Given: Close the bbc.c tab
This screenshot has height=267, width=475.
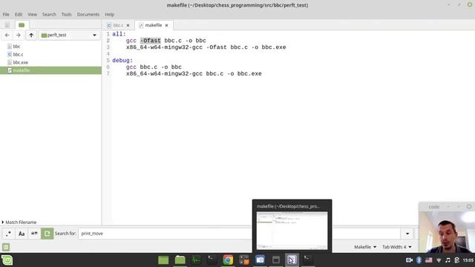Looking at the screenshot, I should (128, 25).
